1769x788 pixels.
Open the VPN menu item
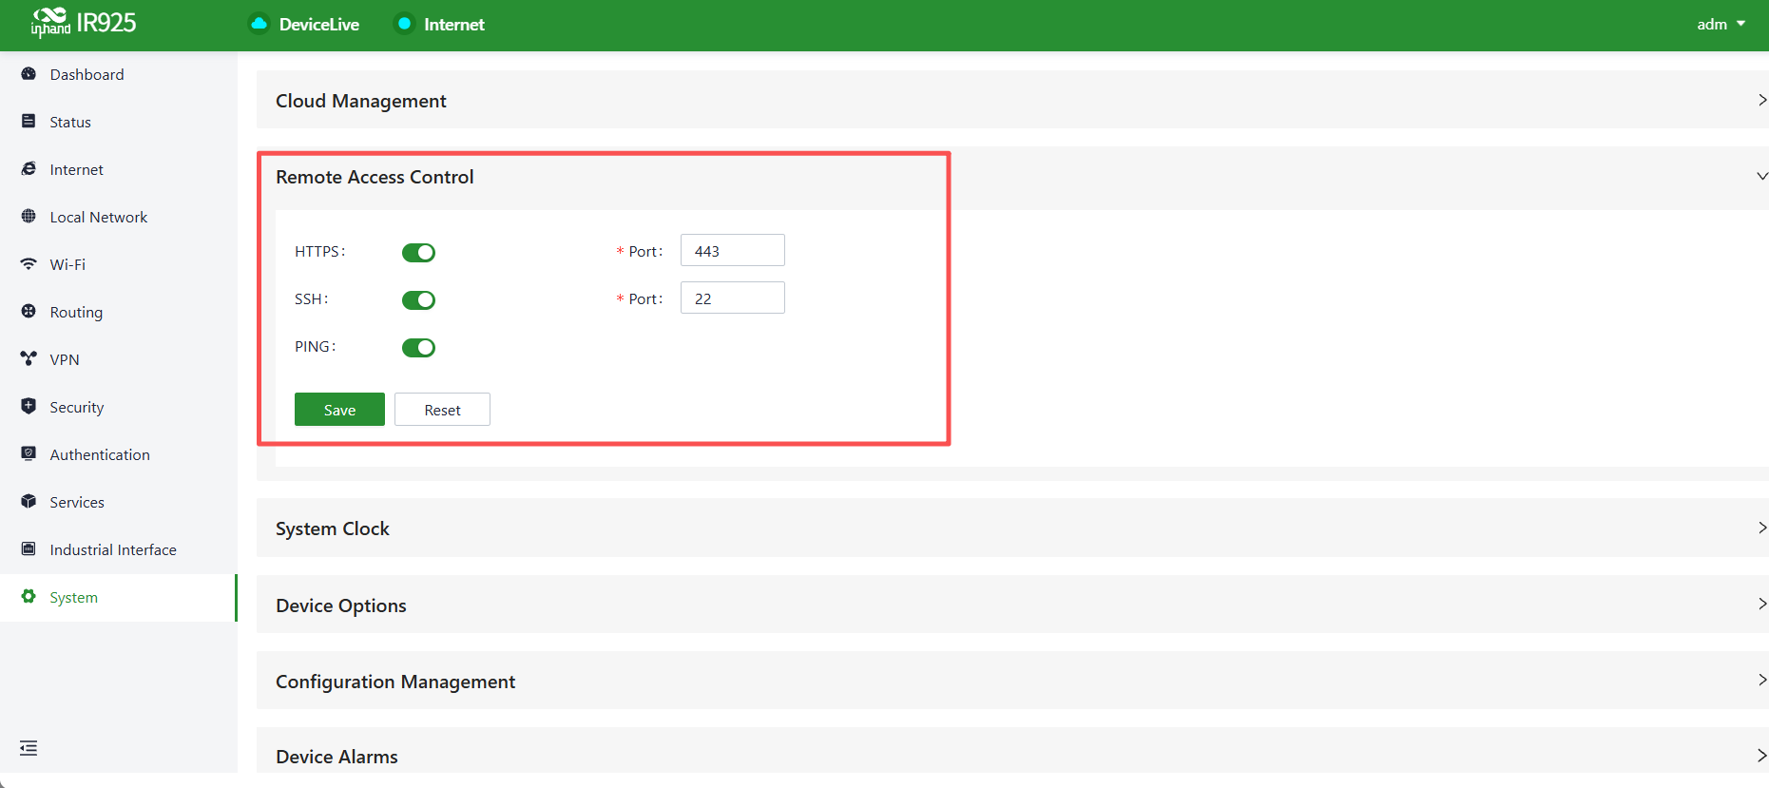click(119, 359)
